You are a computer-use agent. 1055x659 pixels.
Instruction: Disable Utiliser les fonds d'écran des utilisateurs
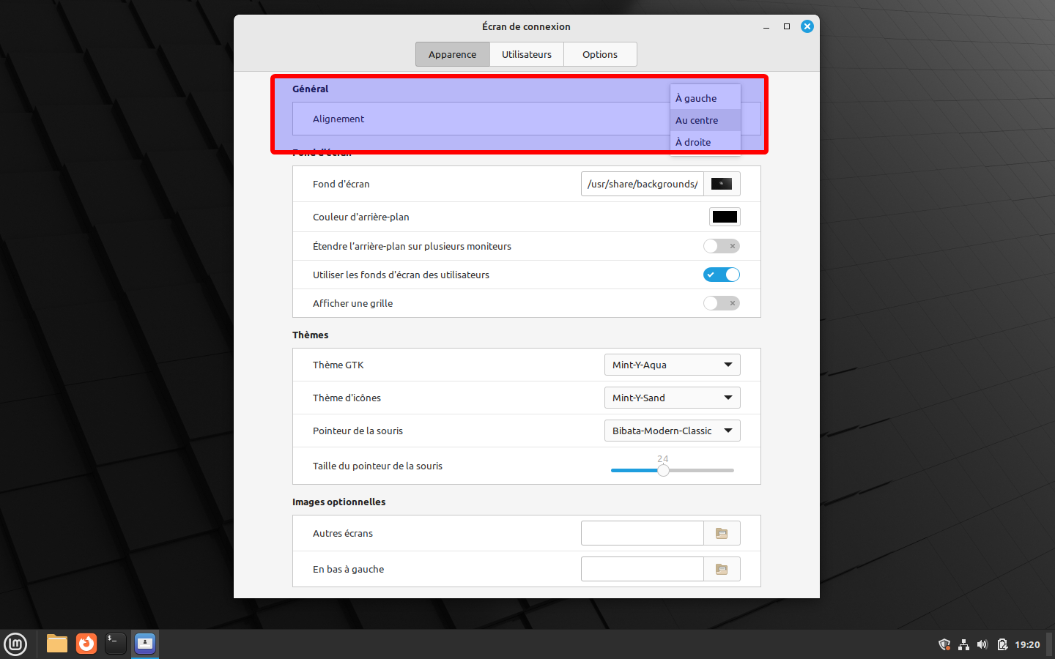pyautogui.click(x=722, y=275)
